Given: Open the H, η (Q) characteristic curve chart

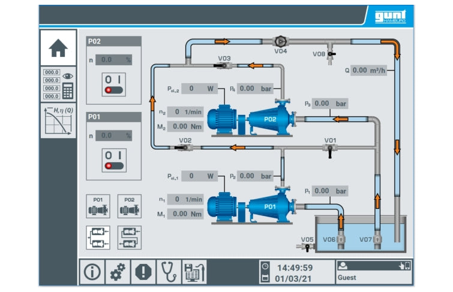Looking at the screenshot, I should 58,120.
